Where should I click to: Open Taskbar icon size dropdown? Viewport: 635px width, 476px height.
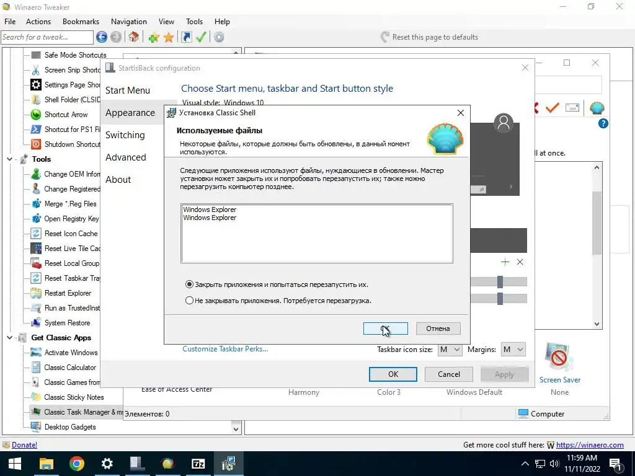(450, 350)
